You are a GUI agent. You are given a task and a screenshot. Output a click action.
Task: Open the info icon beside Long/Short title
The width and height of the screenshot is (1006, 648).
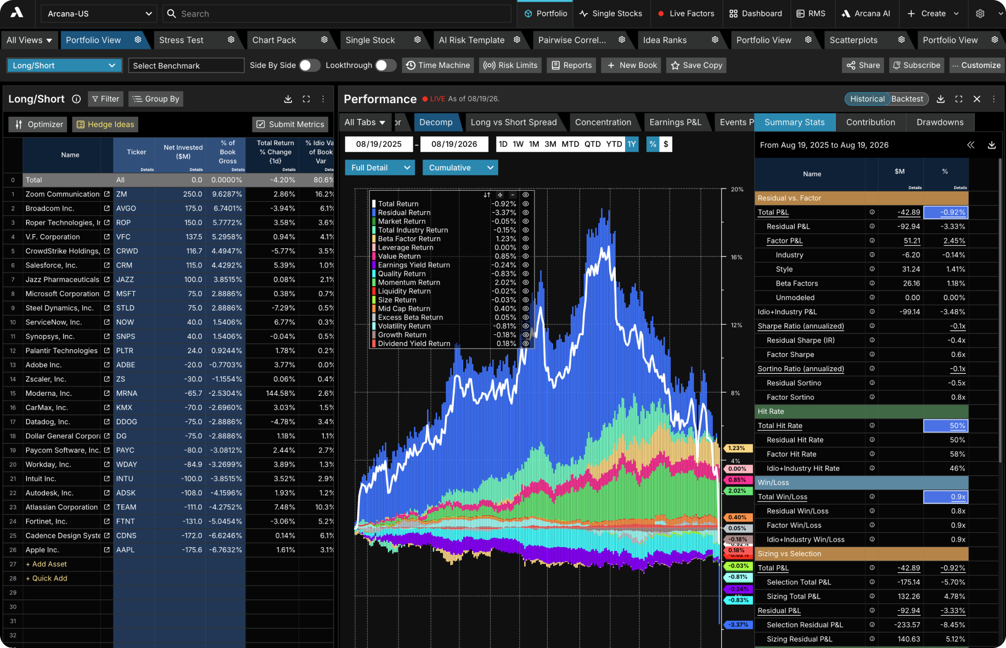point(76,99)
